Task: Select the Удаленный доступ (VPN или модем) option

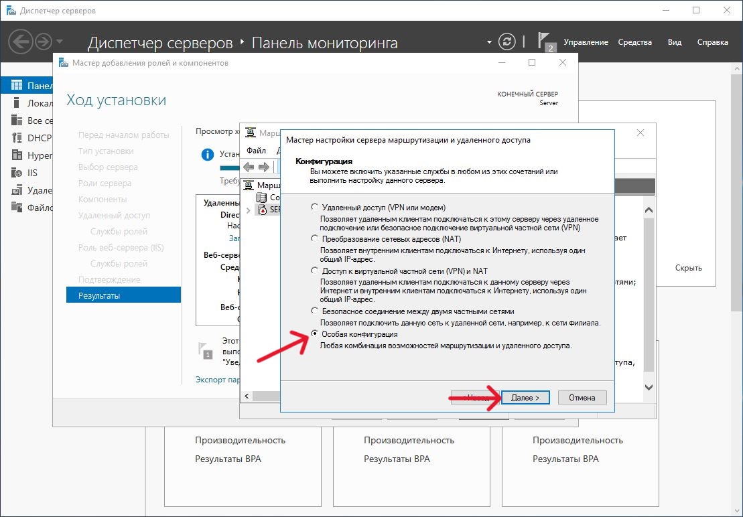Action: pos(315,208)
